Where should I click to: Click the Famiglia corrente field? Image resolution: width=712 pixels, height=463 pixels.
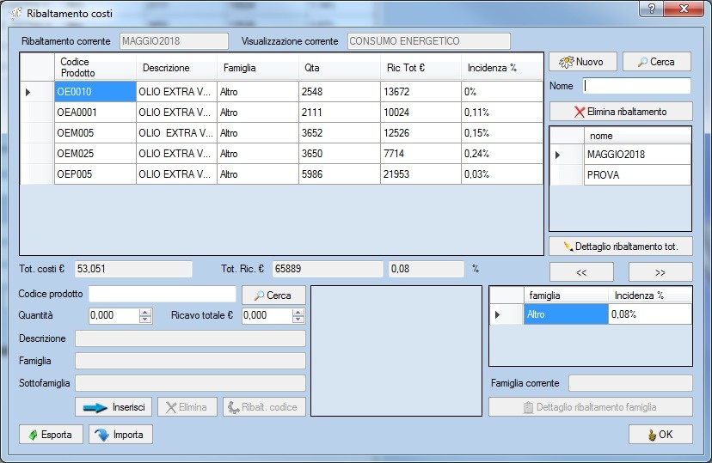pos(630,383)
